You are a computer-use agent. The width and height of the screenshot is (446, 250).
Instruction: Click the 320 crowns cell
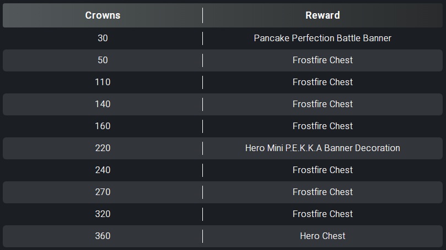click(x=103, y=214)
